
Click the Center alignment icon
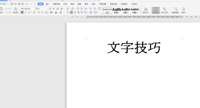(x=71, y=12)
